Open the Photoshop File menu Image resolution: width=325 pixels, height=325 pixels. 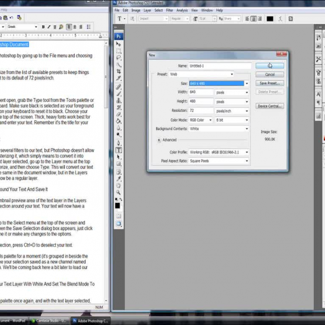pyautogui.click(x=117, y=10)
